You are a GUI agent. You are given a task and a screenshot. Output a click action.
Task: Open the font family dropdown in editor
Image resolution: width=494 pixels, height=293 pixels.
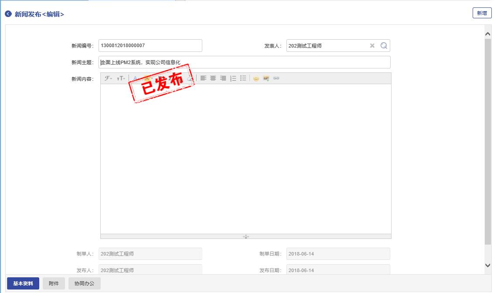pyautogui.click(x=108, y=78)
